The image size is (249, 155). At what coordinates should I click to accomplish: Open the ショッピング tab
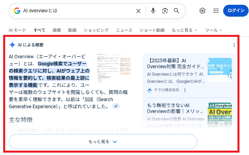pyautogui.click(x=96, y=30)
